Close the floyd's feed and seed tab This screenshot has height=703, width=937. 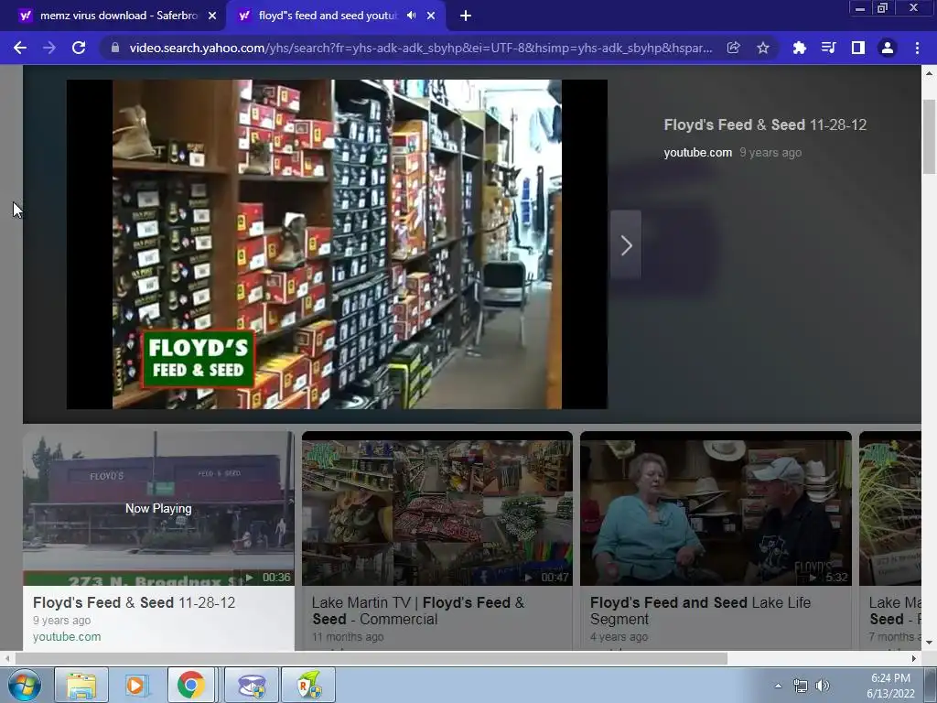click(x=431, y=16)
